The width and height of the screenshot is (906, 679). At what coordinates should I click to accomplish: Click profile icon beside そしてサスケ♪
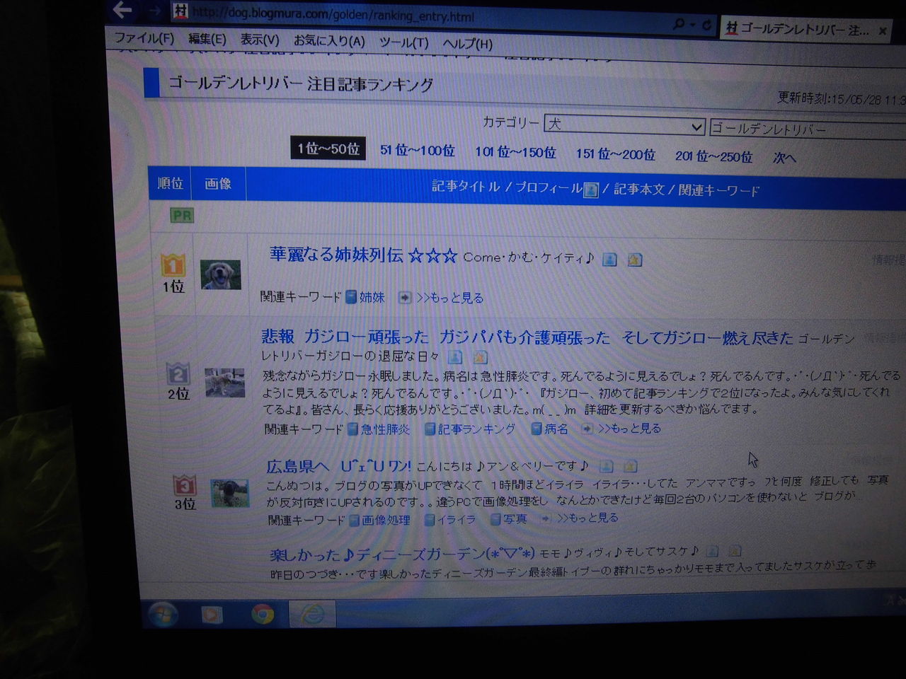pos(713,551)
